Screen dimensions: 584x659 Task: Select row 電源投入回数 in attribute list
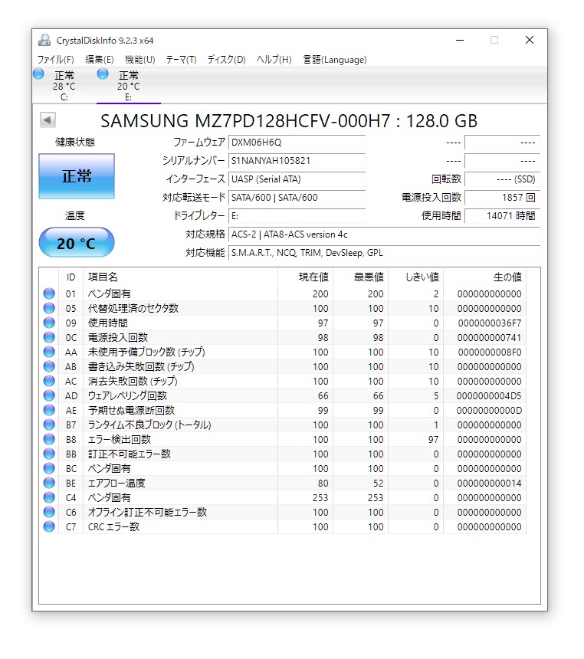[x=283, y=337]
